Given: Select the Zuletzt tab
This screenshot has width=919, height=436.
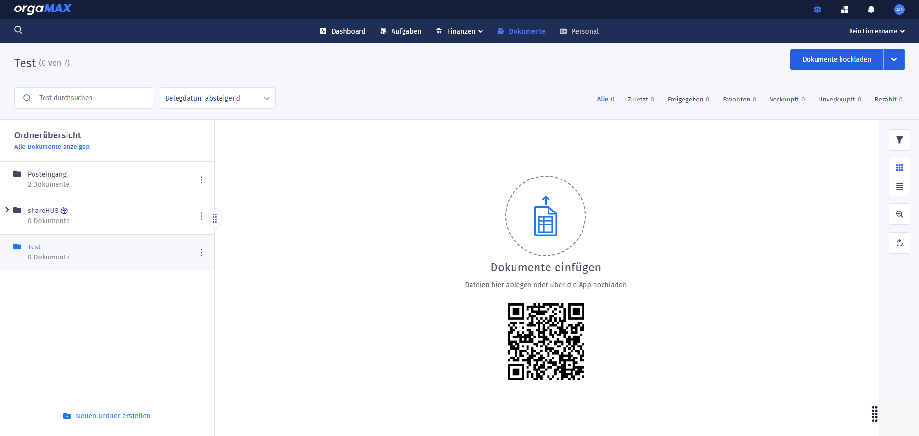Looking at the screenshot, I should point(641,99).
